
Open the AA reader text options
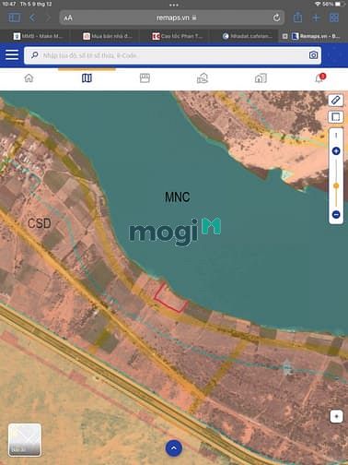[x=68, y=18]
